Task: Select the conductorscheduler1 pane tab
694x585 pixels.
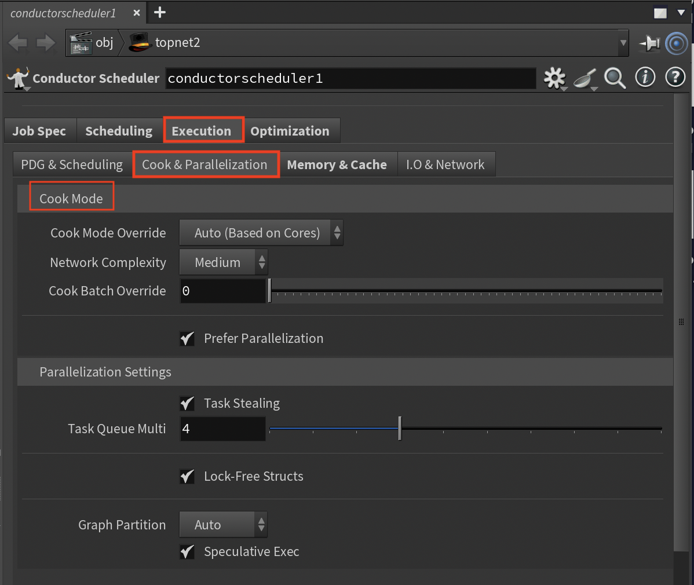Action: pyautogui.click(x=63, y=13)
